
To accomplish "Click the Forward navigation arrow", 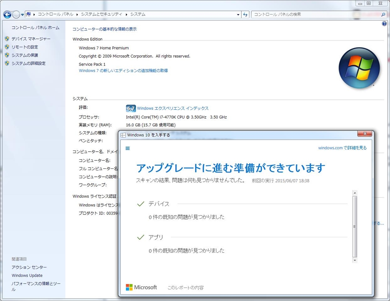I will tap(16, 15).
